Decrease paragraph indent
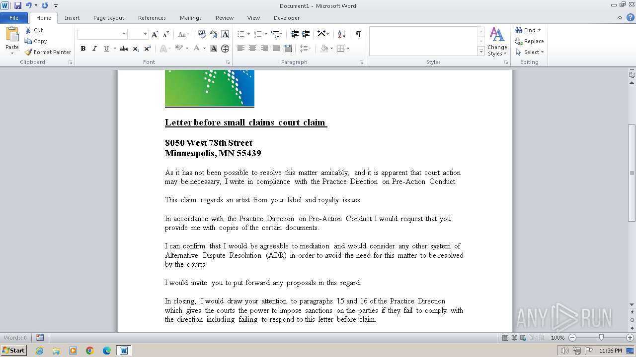The width and height of the screenshot is (636, 357). point(295,34)
